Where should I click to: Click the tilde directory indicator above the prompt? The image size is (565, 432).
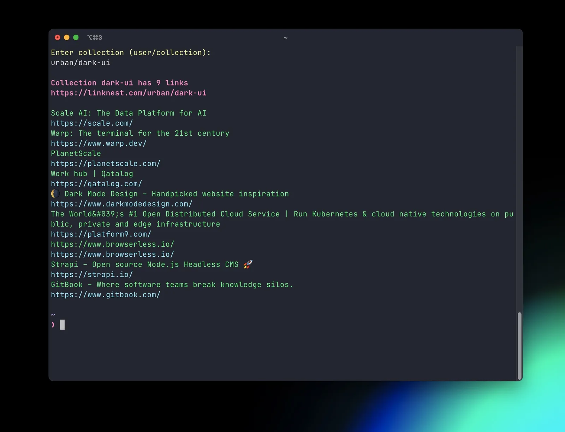click(x=53, y=315)
